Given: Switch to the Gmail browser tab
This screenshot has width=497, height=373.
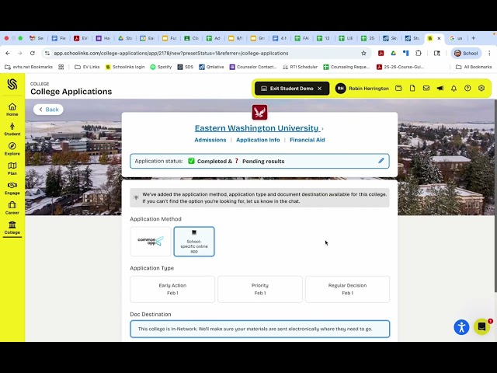Looking at the screenshot, I should point(36,38).
